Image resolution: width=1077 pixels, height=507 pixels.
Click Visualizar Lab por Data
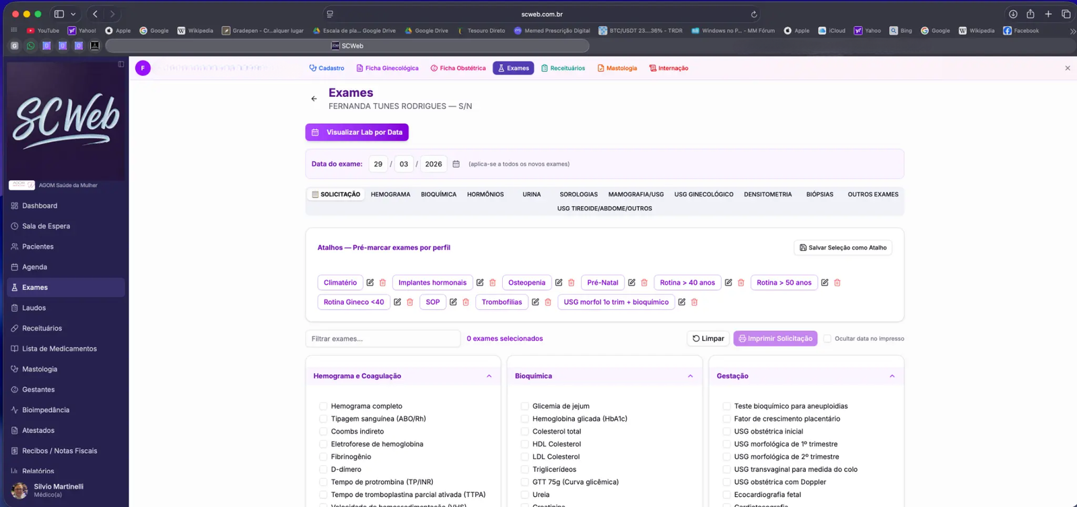[357, 133]
